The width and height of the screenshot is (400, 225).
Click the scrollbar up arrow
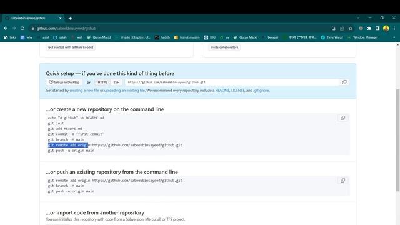[397, 44]
